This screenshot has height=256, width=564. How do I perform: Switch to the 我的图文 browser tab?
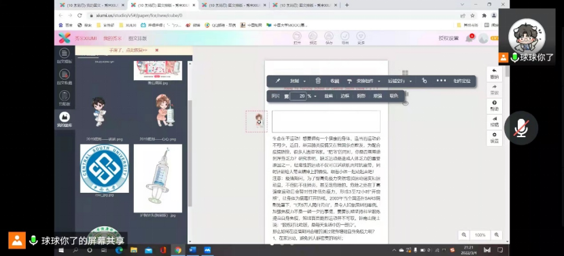(x=91, y=5)
